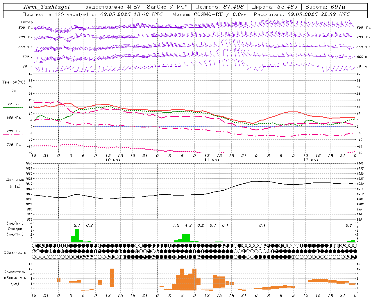The image size is (372, 298).
Task: Click the Модель COSMO-RU / 6.6км label
Action: tap(210, 14)
